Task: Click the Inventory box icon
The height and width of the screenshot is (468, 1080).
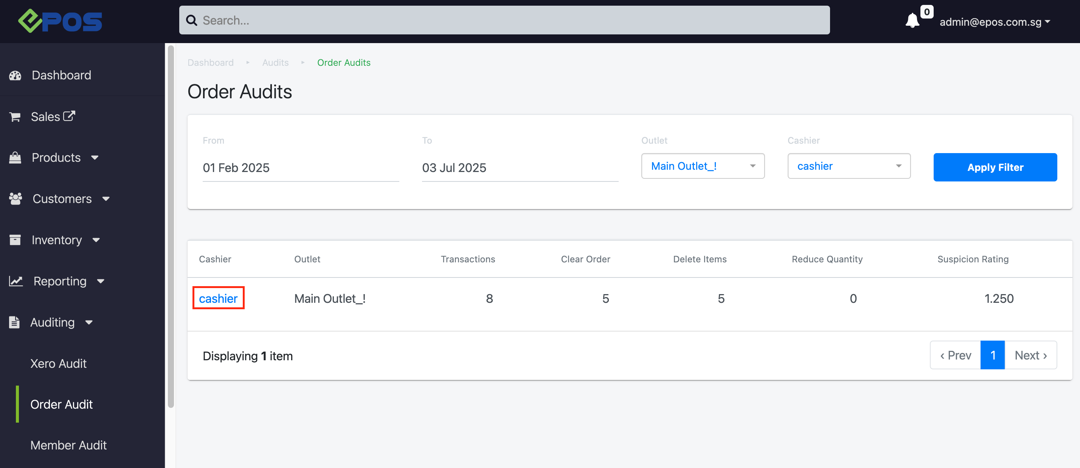Action: (x=15, y=240)
